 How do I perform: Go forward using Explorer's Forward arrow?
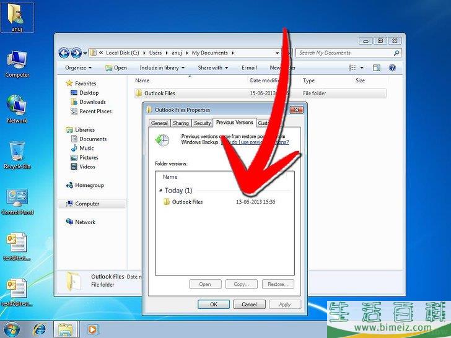click(76, 53)
